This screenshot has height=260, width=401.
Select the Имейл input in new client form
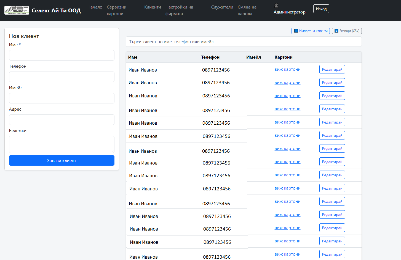click(62, 98)
